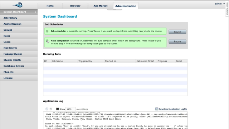Click the Abort column header
The image size is (229, 129).
pyautogui.click(x=181, y=61)
